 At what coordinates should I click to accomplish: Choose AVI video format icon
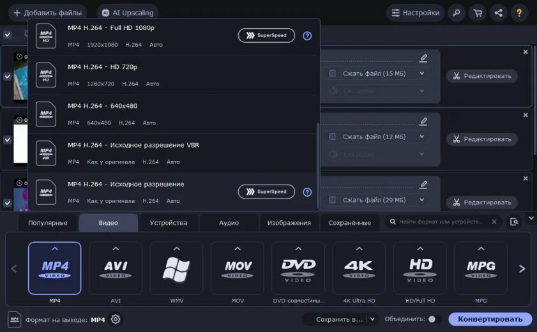(116, 268)
